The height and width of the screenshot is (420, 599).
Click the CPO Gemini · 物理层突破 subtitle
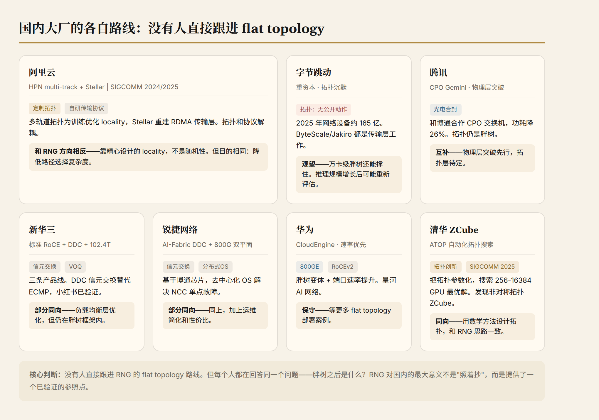tap(467, 87)
